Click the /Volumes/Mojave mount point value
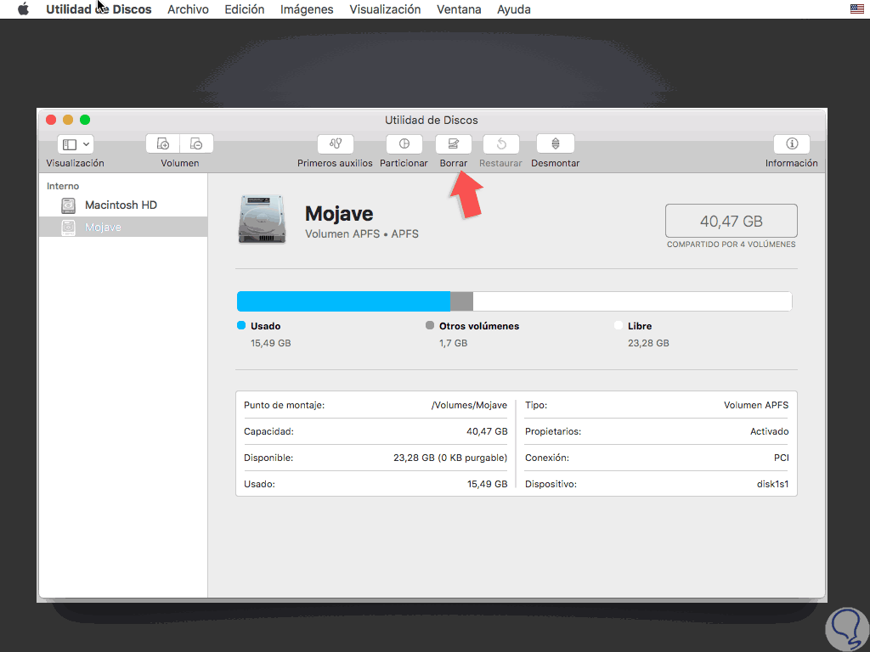Screen dimensions: 870x652 click(469, 405)
